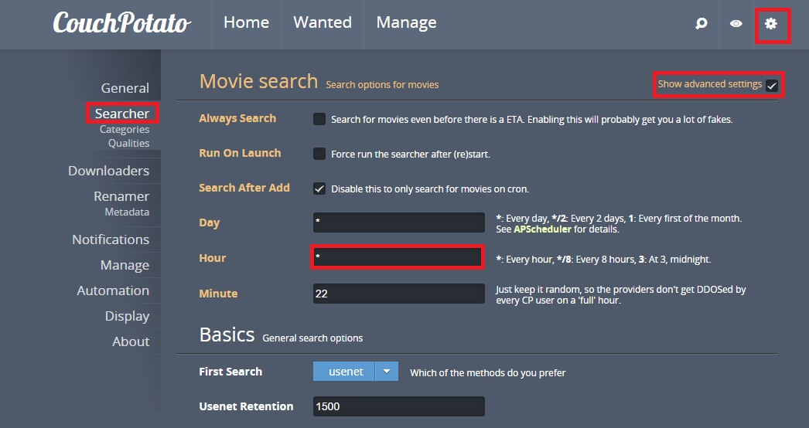Expand the First Search dropdown arrow
The width and height of the screenshot is (809, 428).
click(x=387, y=372)
